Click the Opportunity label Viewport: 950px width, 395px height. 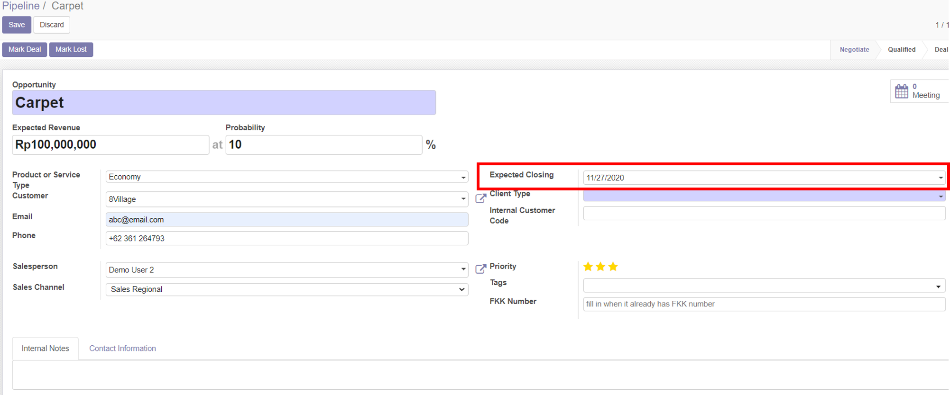34,84
